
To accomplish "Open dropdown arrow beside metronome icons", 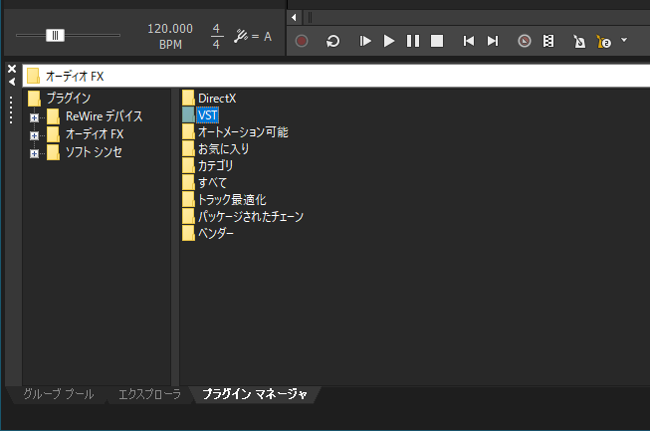I will 624,40.
